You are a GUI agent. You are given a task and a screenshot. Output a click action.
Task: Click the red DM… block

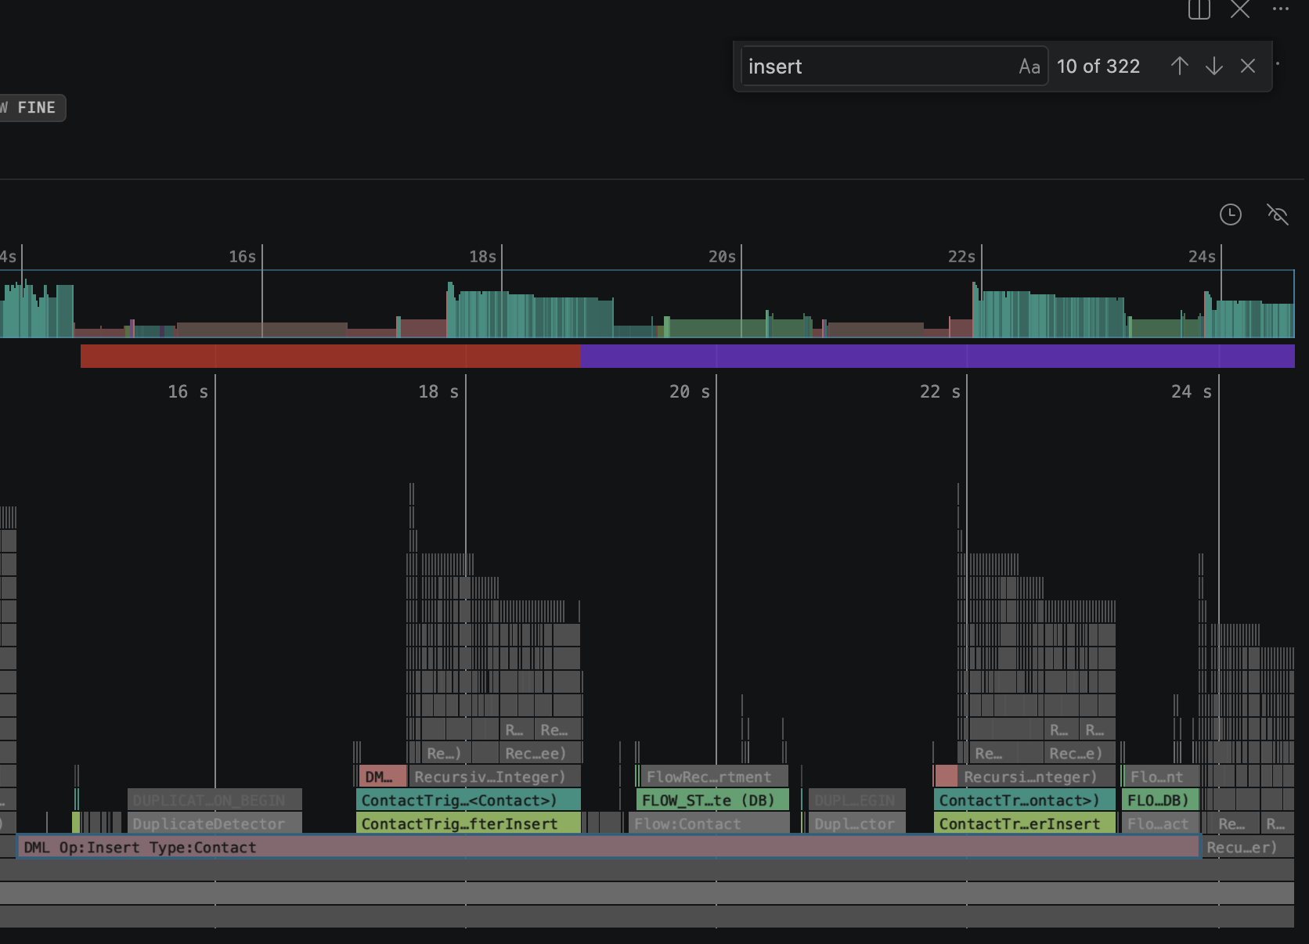tap(383, 776)
